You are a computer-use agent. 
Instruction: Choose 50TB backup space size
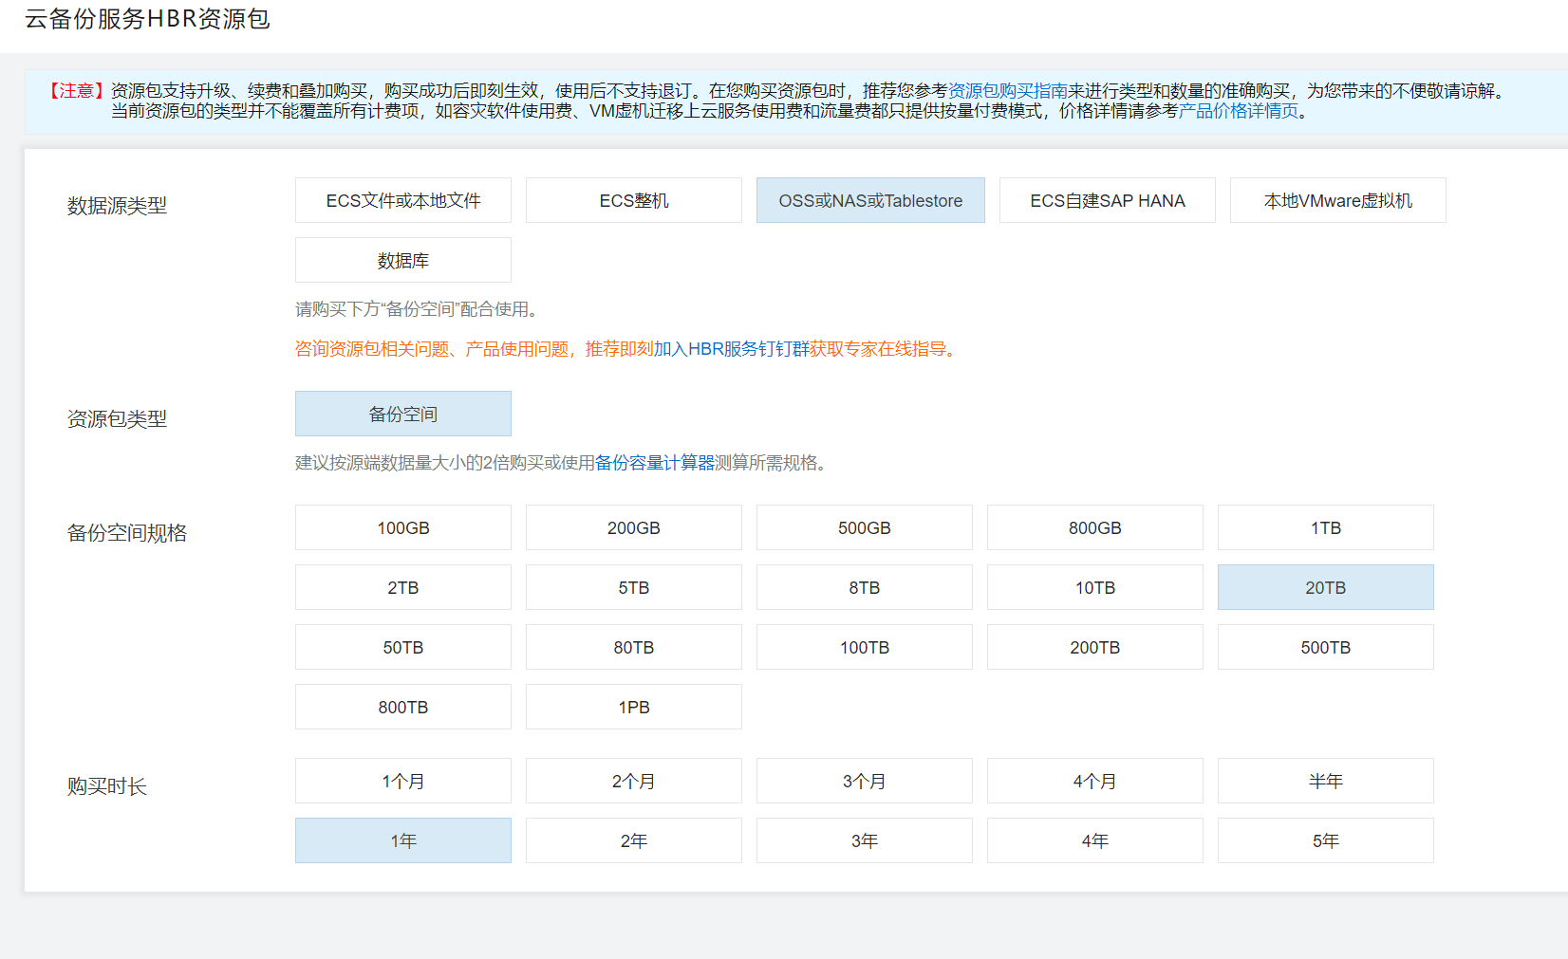click(403, 647)
